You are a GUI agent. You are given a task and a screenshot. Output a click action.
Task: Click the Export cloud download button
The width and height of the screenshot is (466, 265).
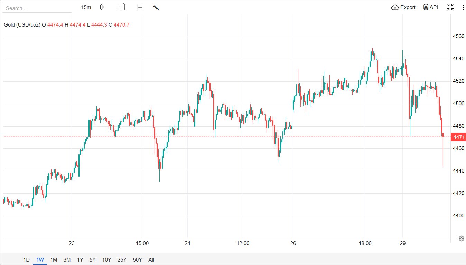coord(403,7)
